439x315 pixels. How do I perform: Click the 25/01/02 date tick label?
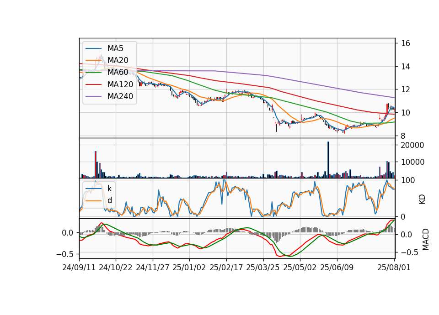tap(189, 268)
